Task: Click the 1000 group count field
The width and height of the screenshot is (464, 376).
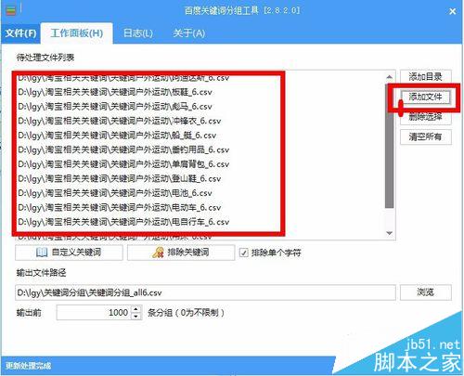Action: click(x=95, y=313)
